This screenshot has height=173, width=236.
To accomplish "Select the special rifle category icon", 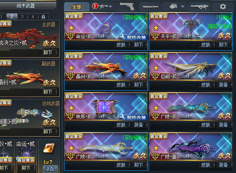I will pos(200,7).
